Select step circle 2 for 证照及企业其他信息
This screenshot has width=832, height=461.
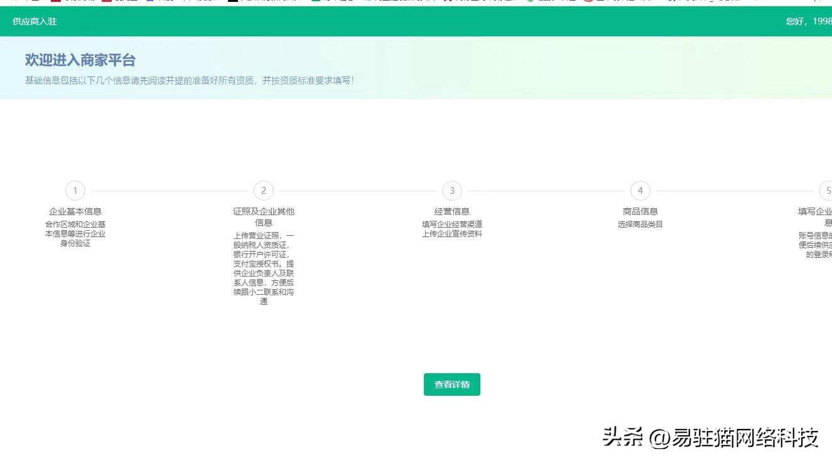(264, 191)
